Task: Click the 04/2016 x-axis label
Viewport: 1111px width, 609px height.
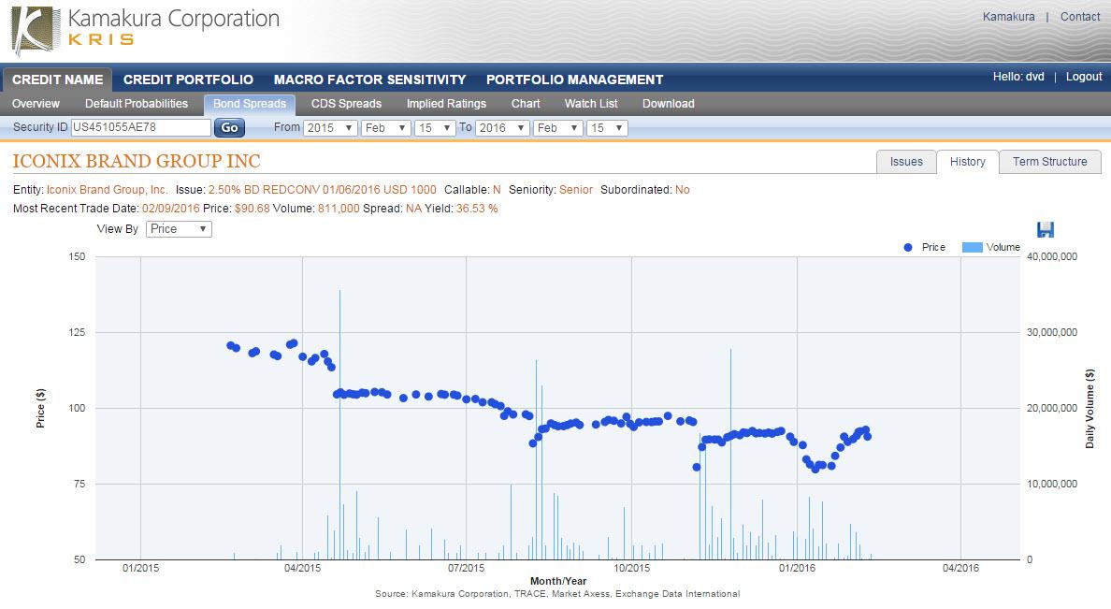Action: coord(960,568)
